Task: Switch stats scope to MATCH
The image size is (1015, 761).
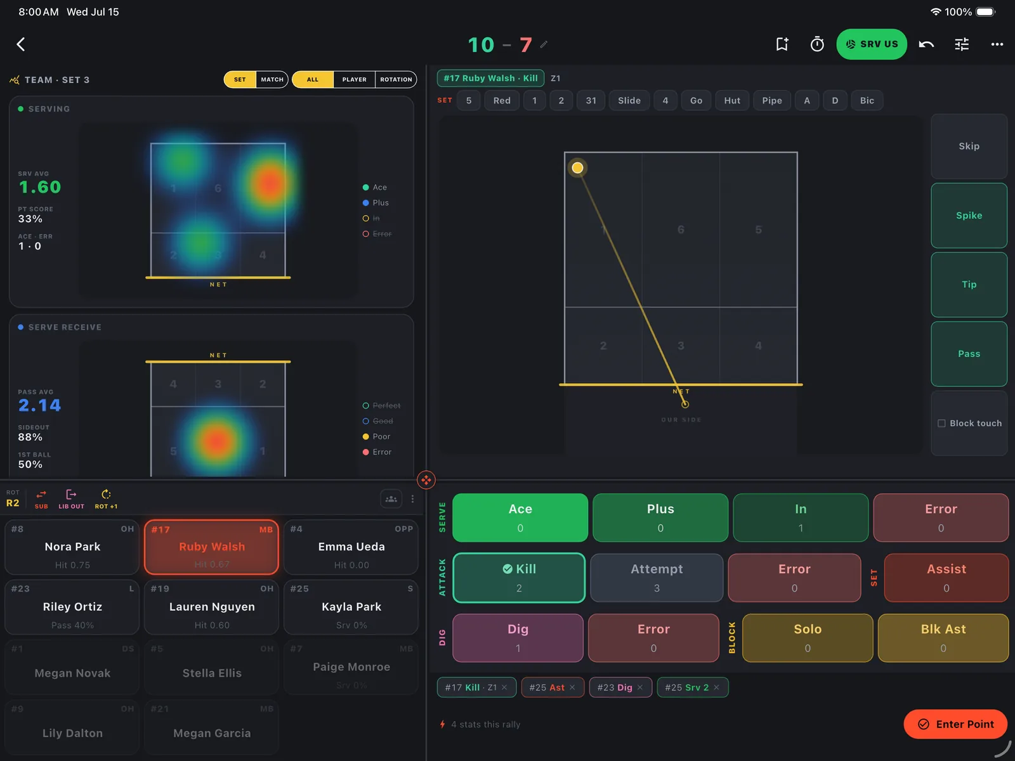Action: [x=272, y=79]
